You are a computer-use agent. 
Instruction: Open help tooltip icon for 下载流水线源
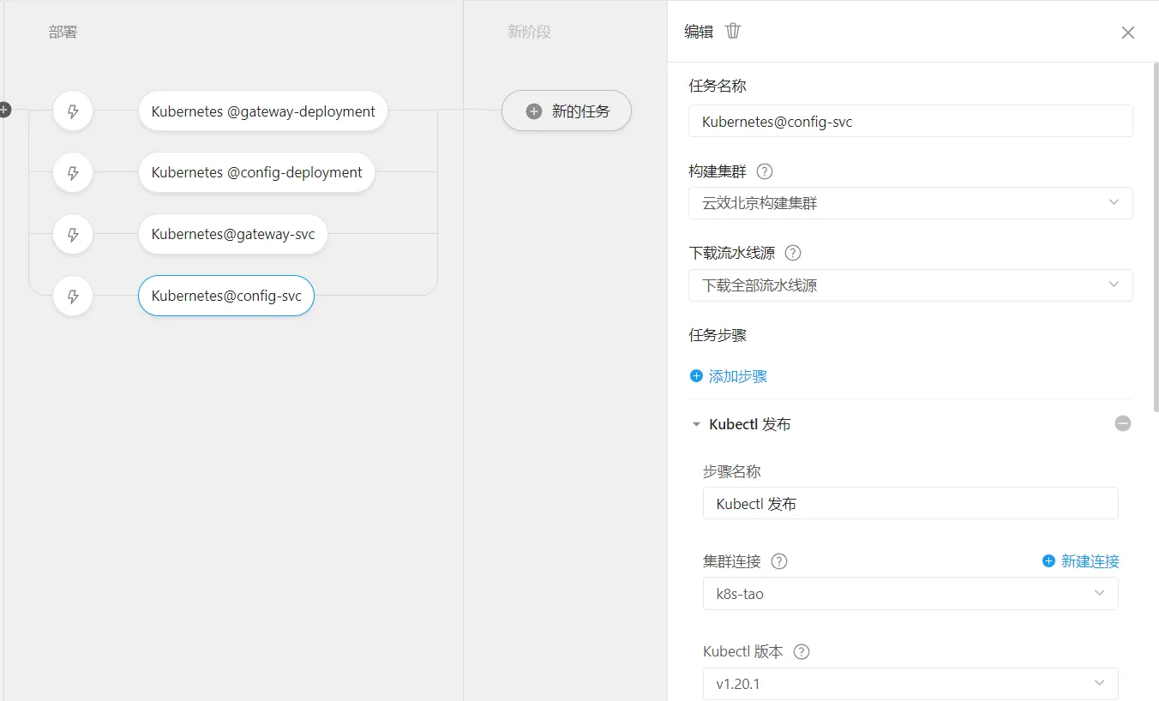(793, 253)
